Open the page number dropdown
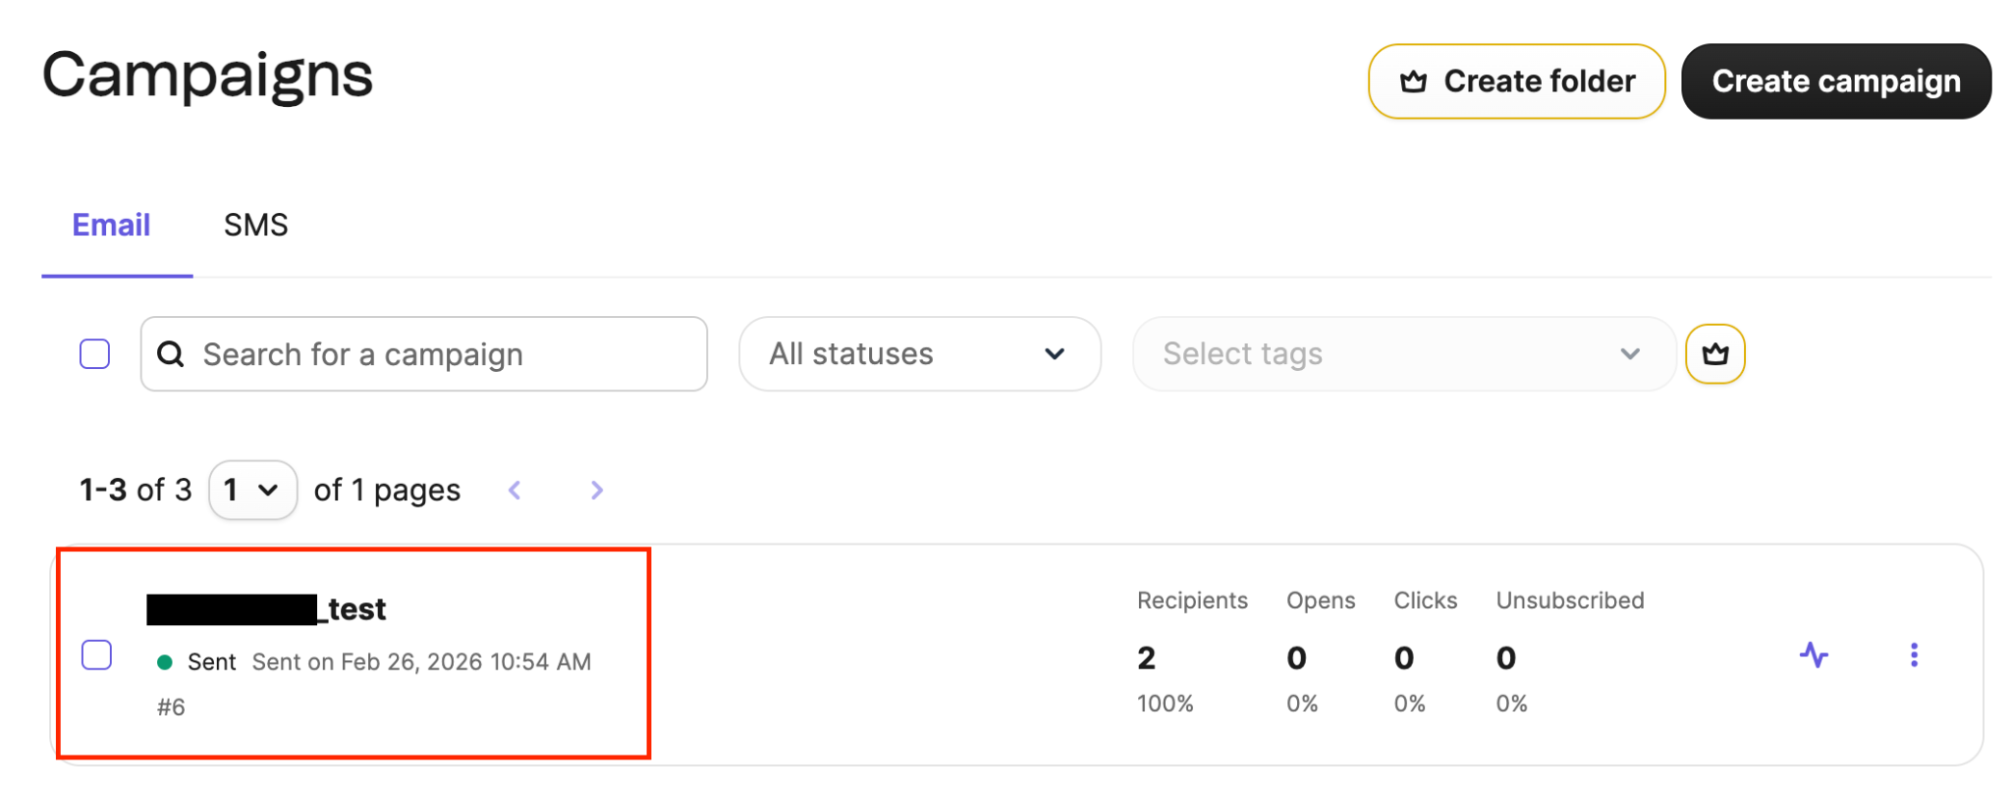 click(x=252, y=490)
